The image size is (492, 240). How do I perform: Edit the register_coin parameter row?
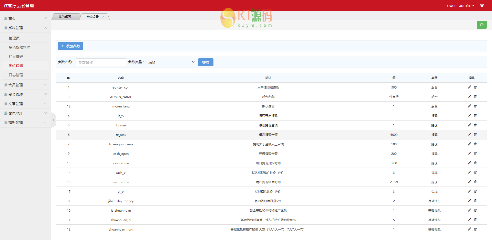click(469, 87)
